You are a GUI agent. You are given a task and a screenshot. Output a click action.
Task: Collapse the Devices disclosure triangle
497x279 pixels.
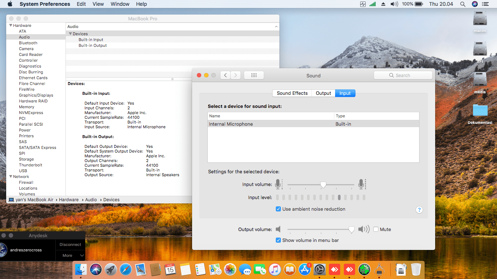pyautogui.click(x=71, y=34)
